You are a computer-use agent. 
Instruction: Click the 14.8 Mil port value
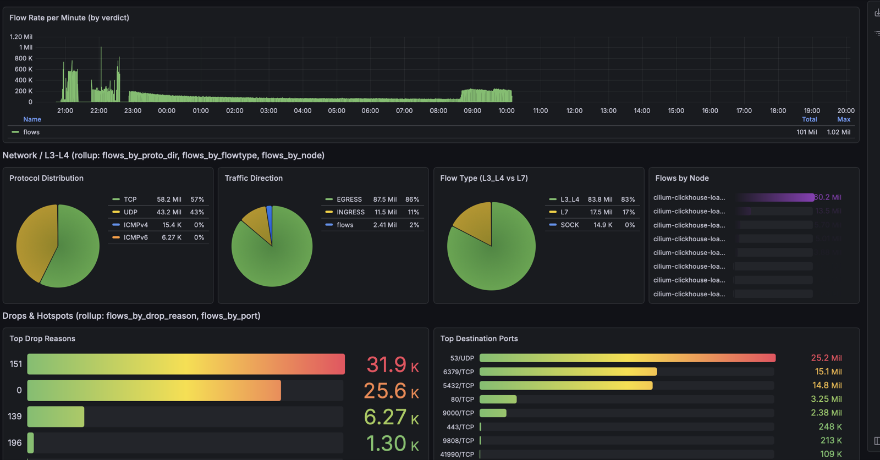tap(827, 385)
